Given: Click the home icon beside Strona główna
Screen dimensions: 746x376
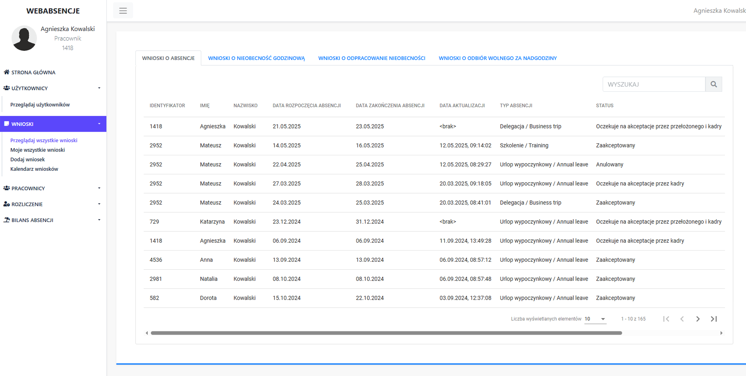Looking at the screenshot, I should 7,72.
